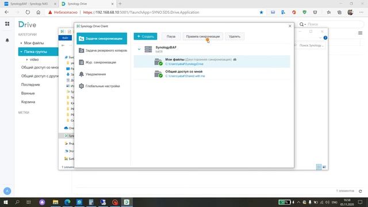Open browser collections icon
This screenshot has width=368, height=207.
tap(339, 13)
